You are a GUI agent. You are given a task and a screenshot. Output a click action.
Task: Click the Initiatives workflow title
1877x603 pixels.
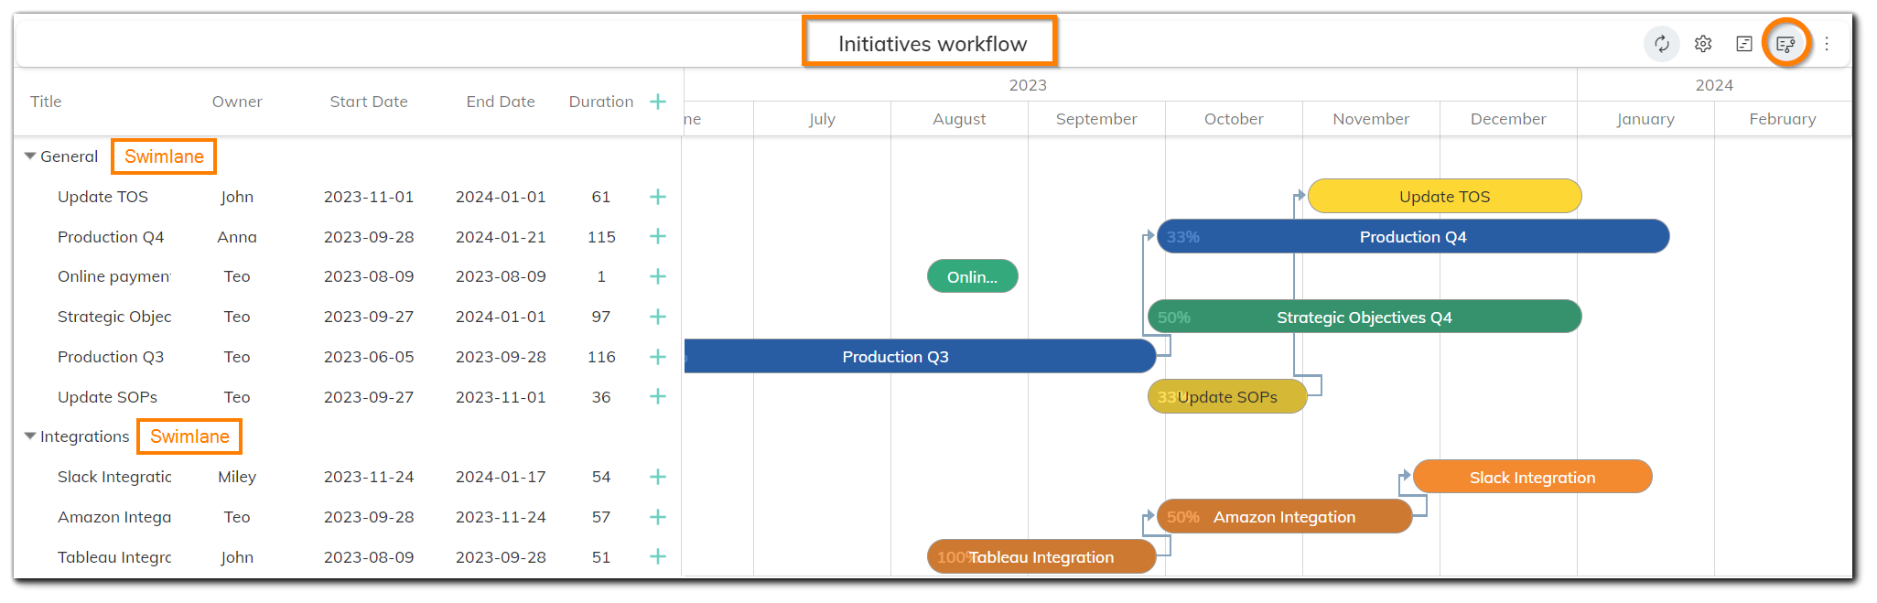(933, 44)
